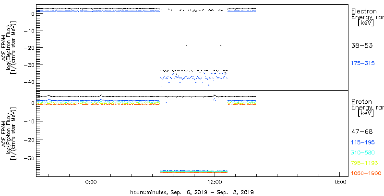Viewport: 384px width, 196px height.
Task: Click the 175-315 electron energy legend label
Action: pyautogui.click(x=363, y=64)
